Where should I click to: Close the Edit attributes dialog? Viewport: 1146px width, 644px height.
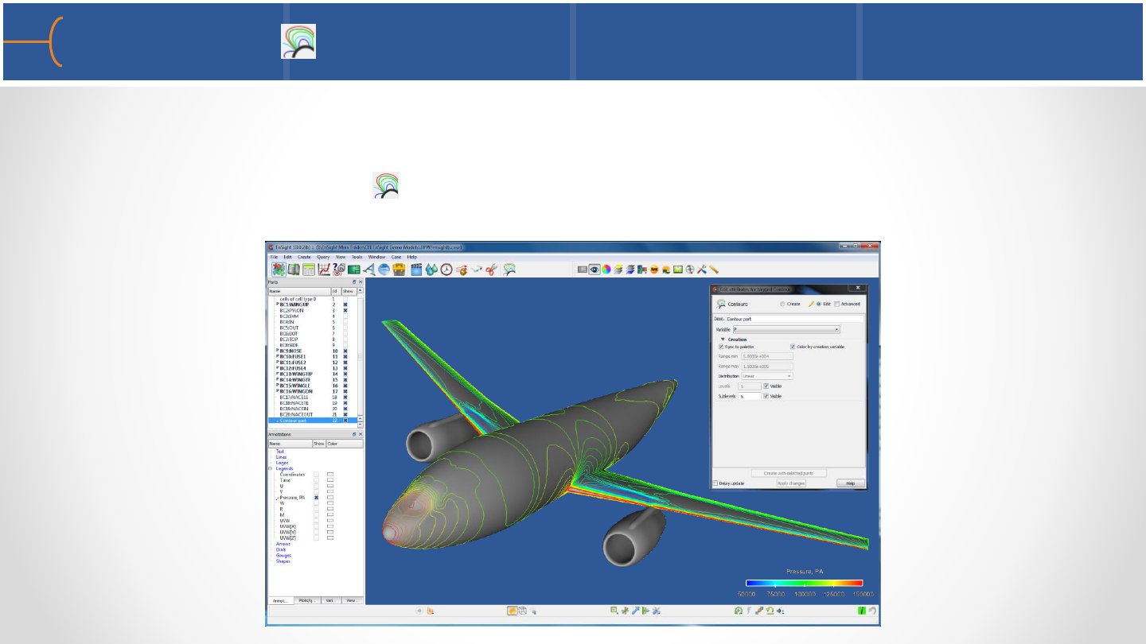(857, 289)
